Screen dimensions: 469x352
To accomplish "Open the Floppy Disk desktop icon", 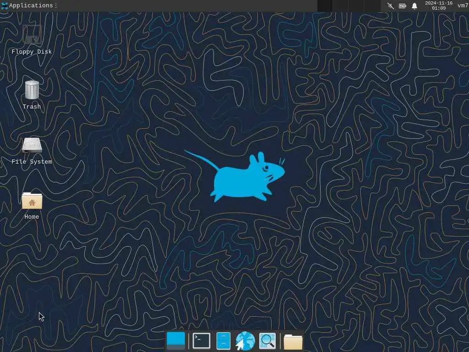I will point(32,35).
